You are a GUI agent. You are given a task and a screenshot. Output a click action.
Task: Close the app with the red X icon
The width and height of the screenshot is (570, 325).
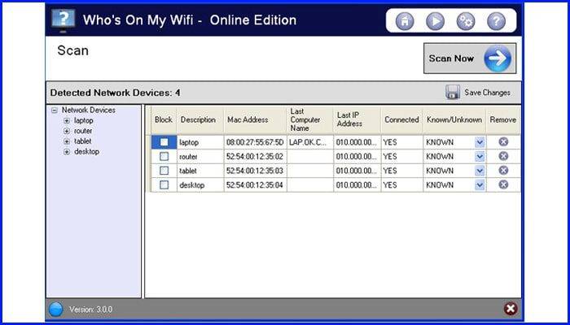511,309
